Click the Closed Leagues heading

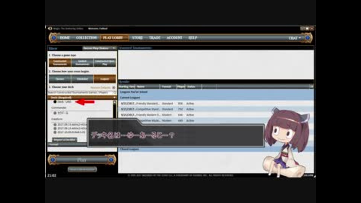coord(129,149)
